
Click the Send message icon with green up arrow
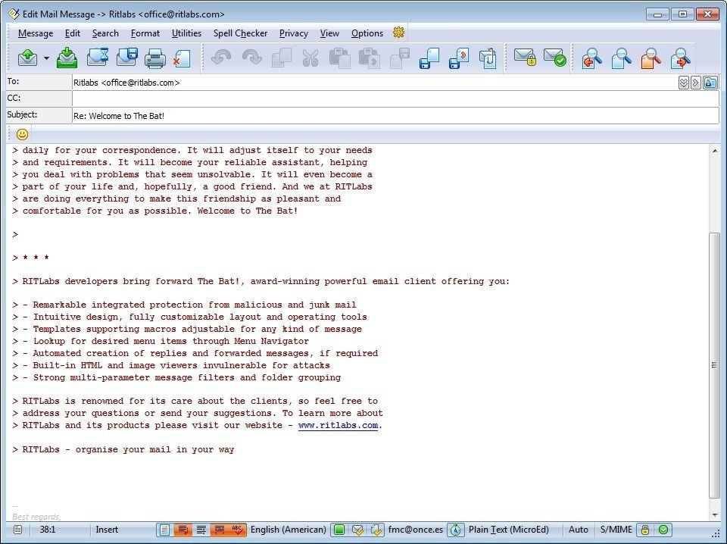(27, 58)
